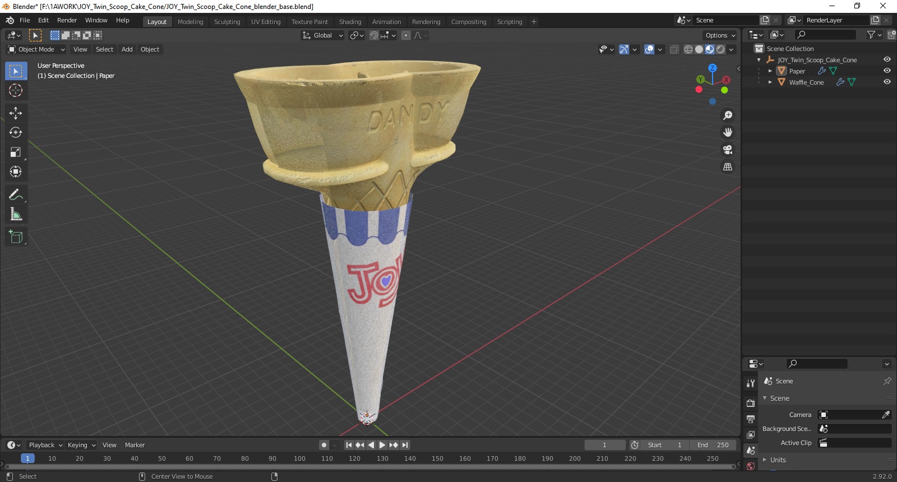Switch to wireframe viewport shading
Viewport: 897px width, 482px height.
click(688, 49)
